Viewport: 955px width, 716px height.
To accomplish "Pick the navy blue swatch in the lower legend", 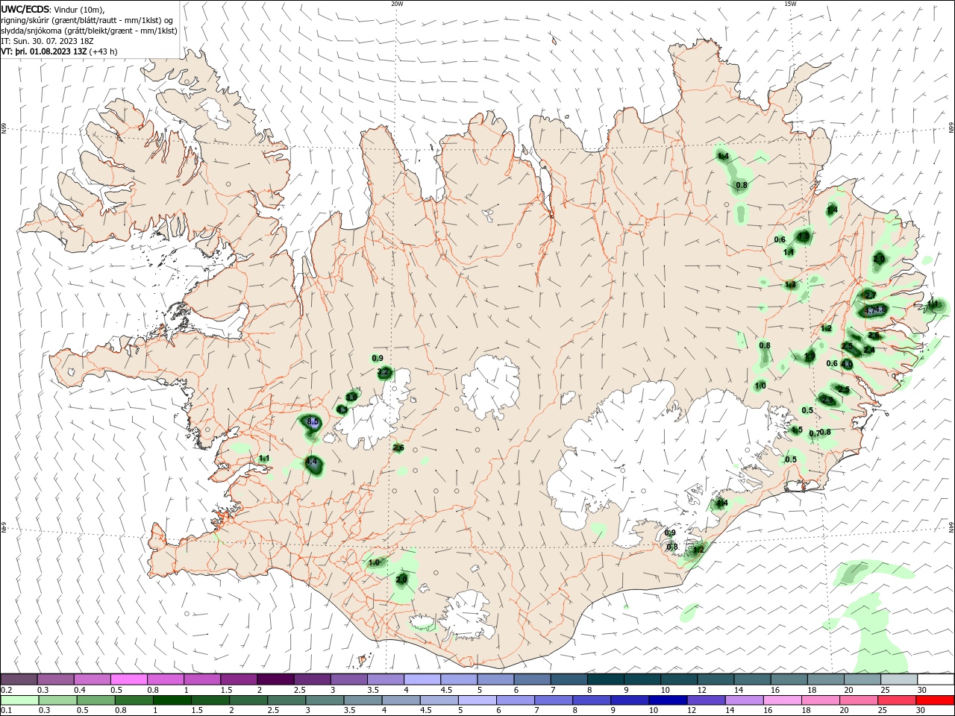I will coord(666,700).
